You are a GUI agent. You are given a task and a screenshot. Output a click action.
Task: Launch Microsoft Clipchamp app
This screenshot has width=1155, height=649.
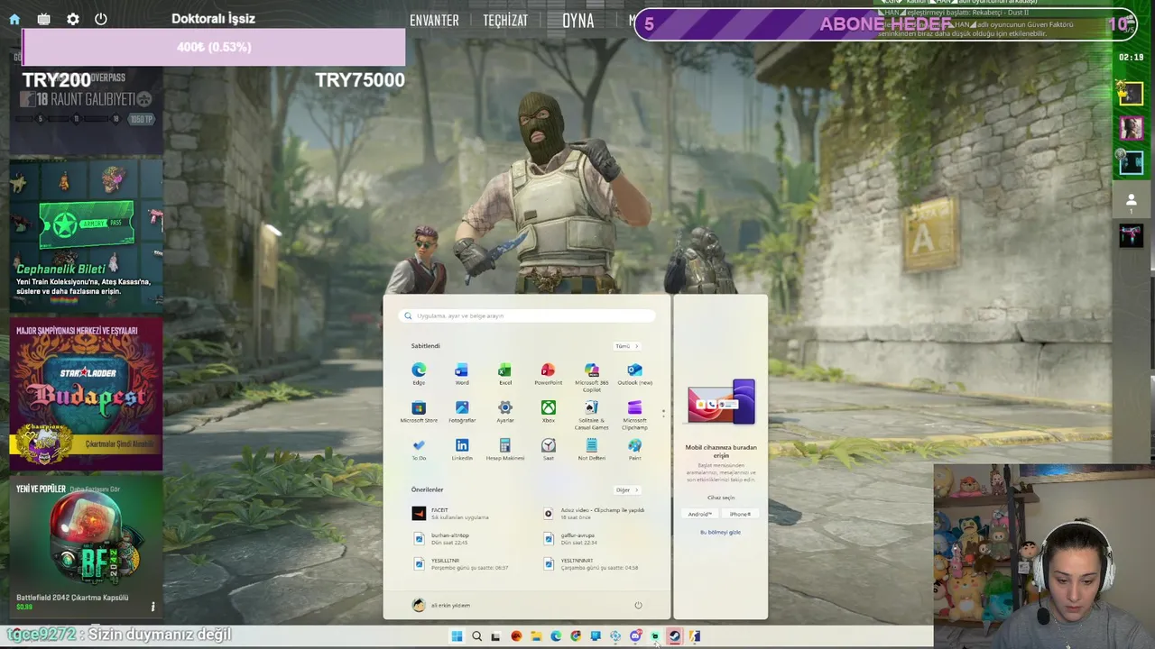[x=634, y=415]
